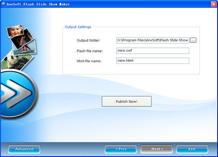The width and height of the screenshot is (218, 157).
Task: Click the 'Html file name:' label
Action: [x=89, y=61]
